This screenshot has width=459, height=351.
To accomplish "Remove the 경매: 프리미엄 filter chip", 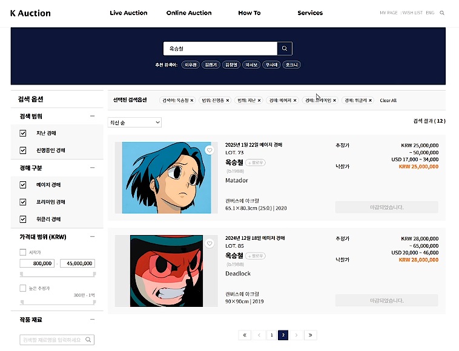I will pyautogui.click(x=334, y=100).
